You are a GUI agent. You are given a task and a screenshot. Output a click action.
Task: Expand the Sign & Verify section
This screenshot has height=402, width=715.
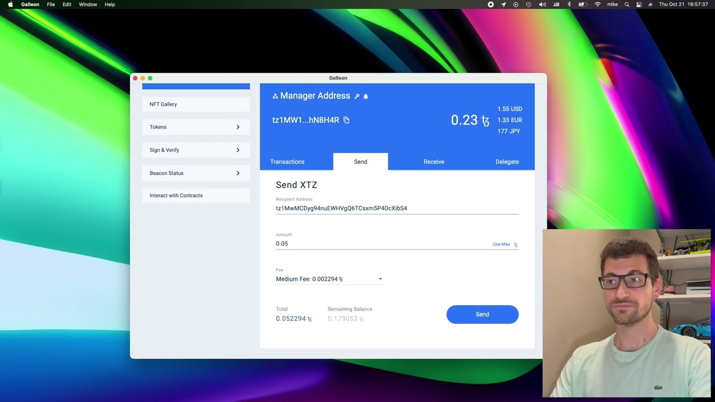pyautogui.click(x=196, y=150)
